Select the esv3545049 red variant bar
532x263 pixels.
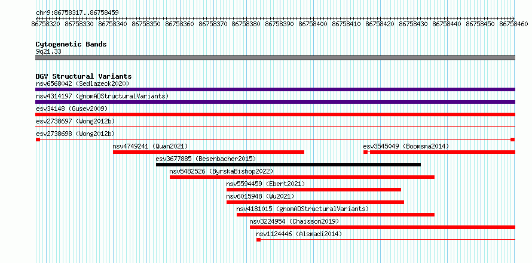[439, 152]
